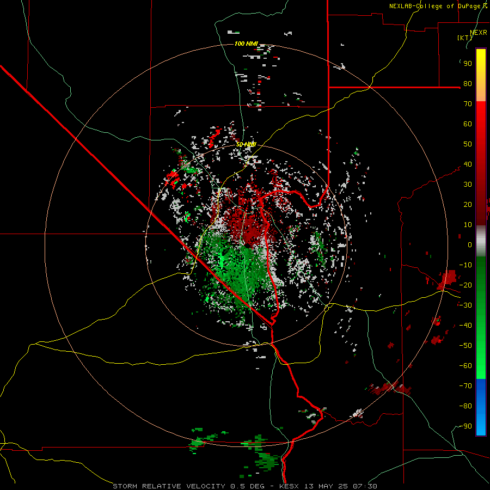Click the gray zero-velocity band on color bar
Image resolution: width=490 pixels, height=490 pixels.
(481, 241)
